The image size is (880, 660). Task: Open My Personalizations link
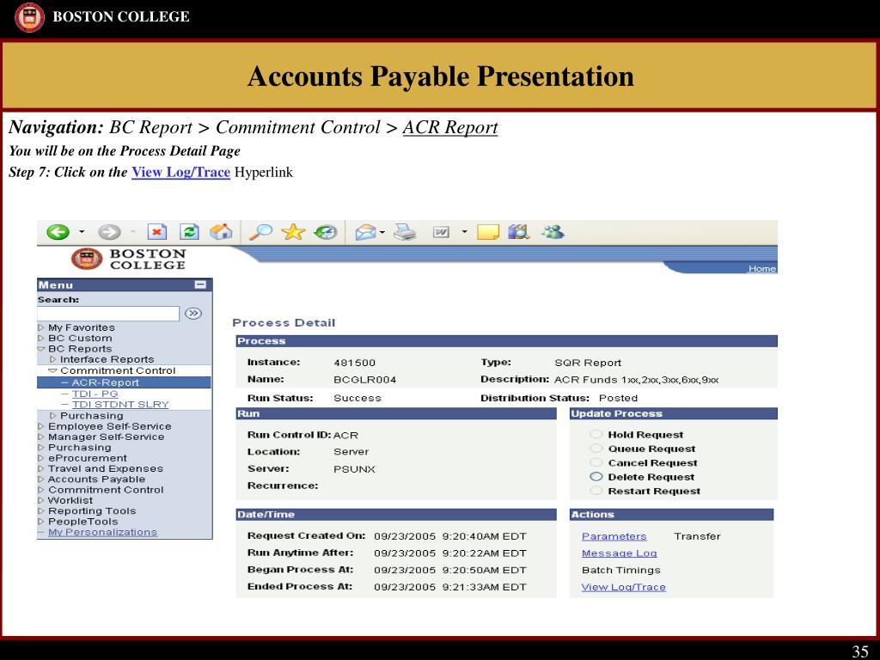102,532
